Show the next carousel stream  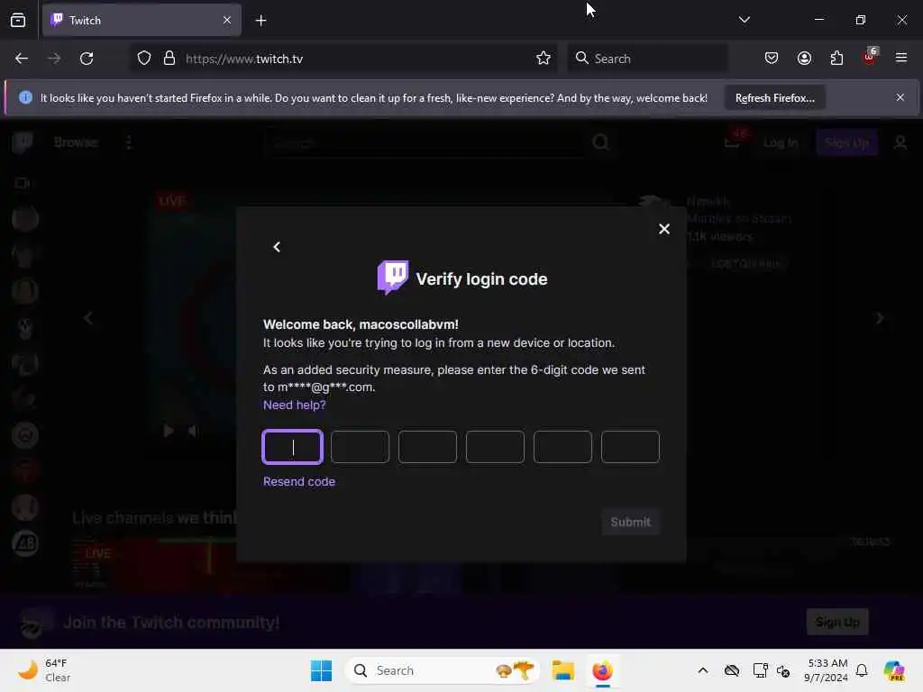click(880, 318)
